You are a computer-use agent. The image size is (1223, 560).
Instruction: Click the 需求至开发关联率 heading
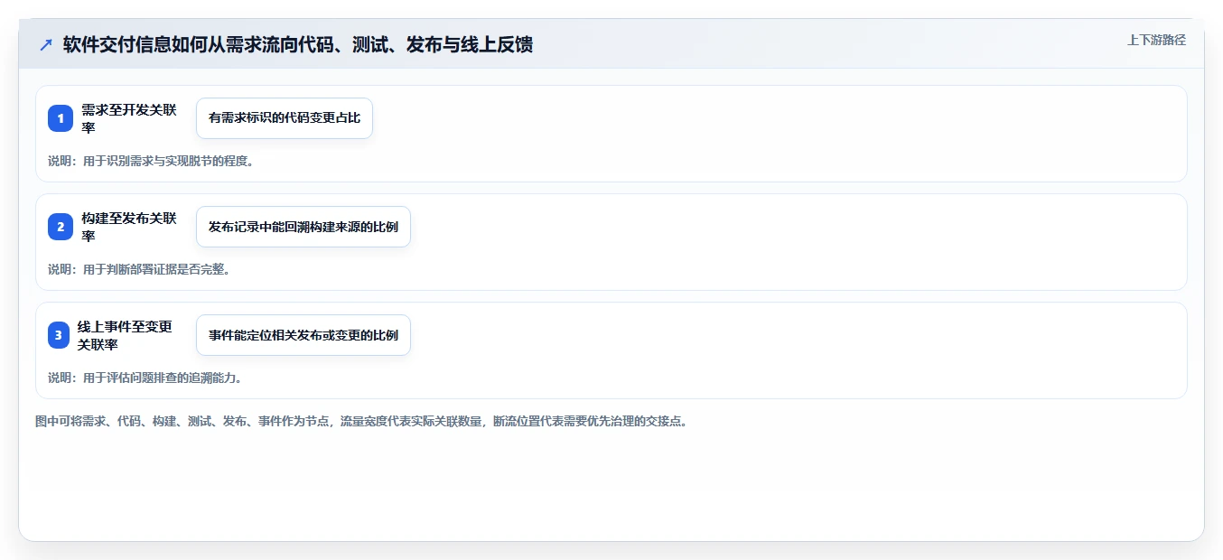[x=129, y=118]
